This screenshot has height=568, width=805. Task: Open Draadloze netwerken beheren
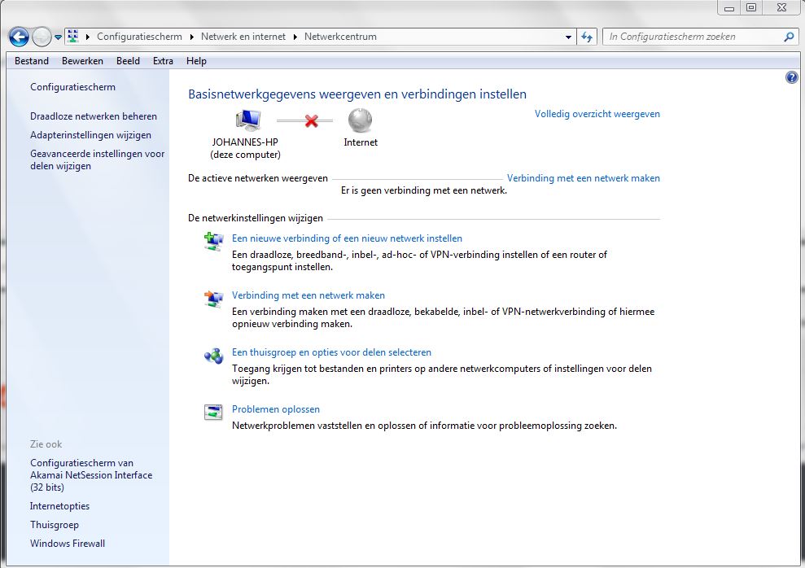(x=94, y=116)
